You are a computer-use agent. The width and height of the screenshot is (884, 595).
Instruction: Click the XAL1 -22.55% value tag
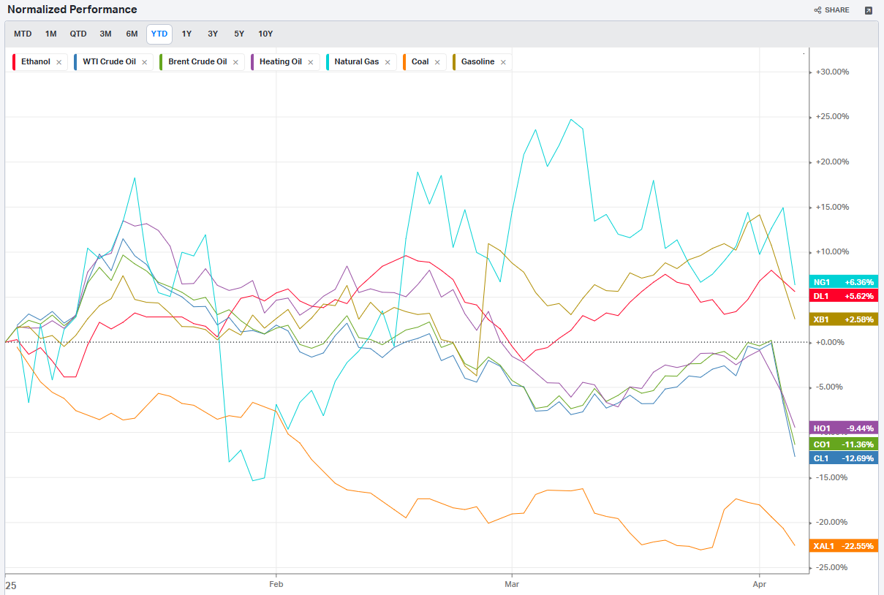click(844, 546)
